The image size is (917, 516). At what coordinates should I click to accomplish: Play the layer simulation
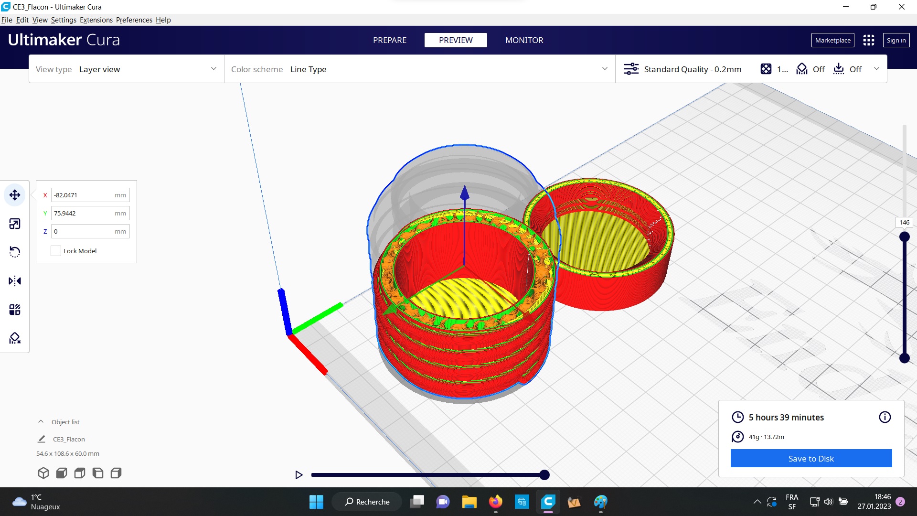299,475
